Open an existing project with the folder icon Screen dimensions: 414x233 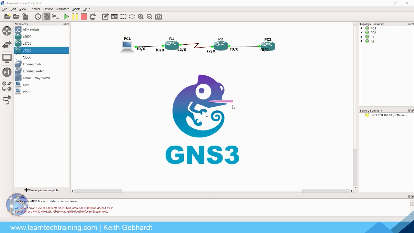pyautogui.click(x=16, y=17)
